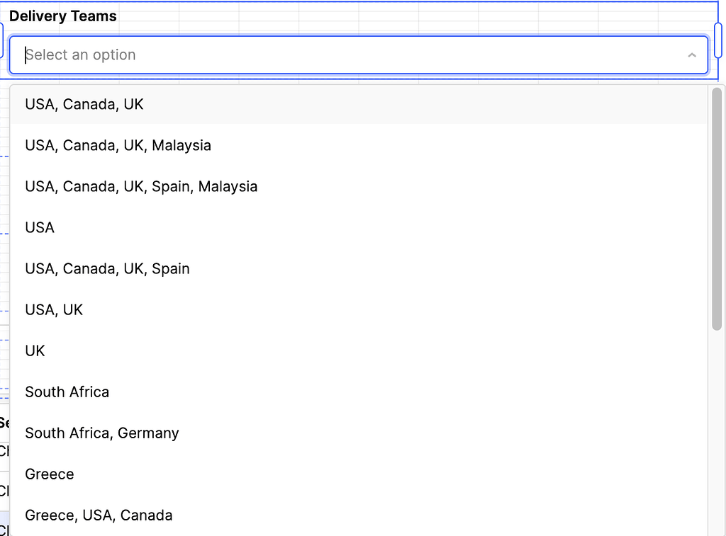Viewport: 726px width, 536px height.
Task: Select the 'South Africa' option
Action: pyautogui.click(x=358, y=392)
